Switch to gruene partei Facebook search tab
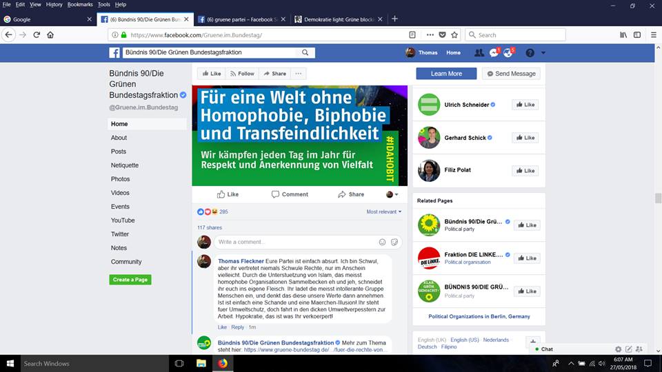 pyautogui.click(x=241, y=19)
